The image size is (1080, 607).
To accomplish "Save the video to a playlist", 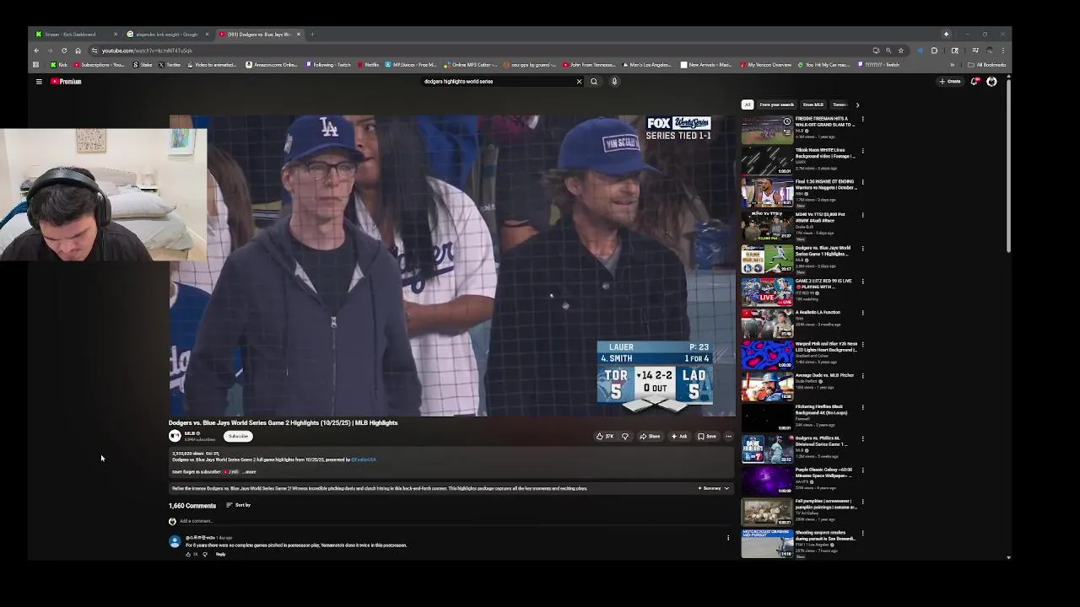I will tap(707, 437).
